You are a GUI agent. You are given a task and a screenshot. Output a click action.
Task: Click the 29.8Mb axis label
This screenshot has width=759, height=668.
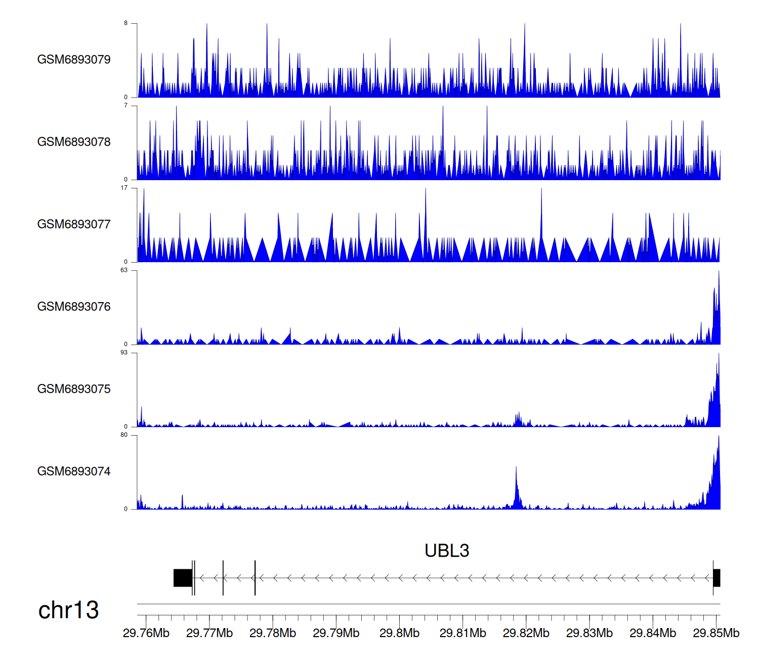click(399, 633)
